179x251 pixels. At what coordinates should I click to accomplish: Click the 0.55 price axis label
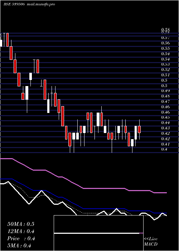[x=165, y=48]
